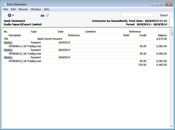This screenshot has height=130, width=175.
Task: Click balance value 6,495.00
Action: click(x=161, y=54)
